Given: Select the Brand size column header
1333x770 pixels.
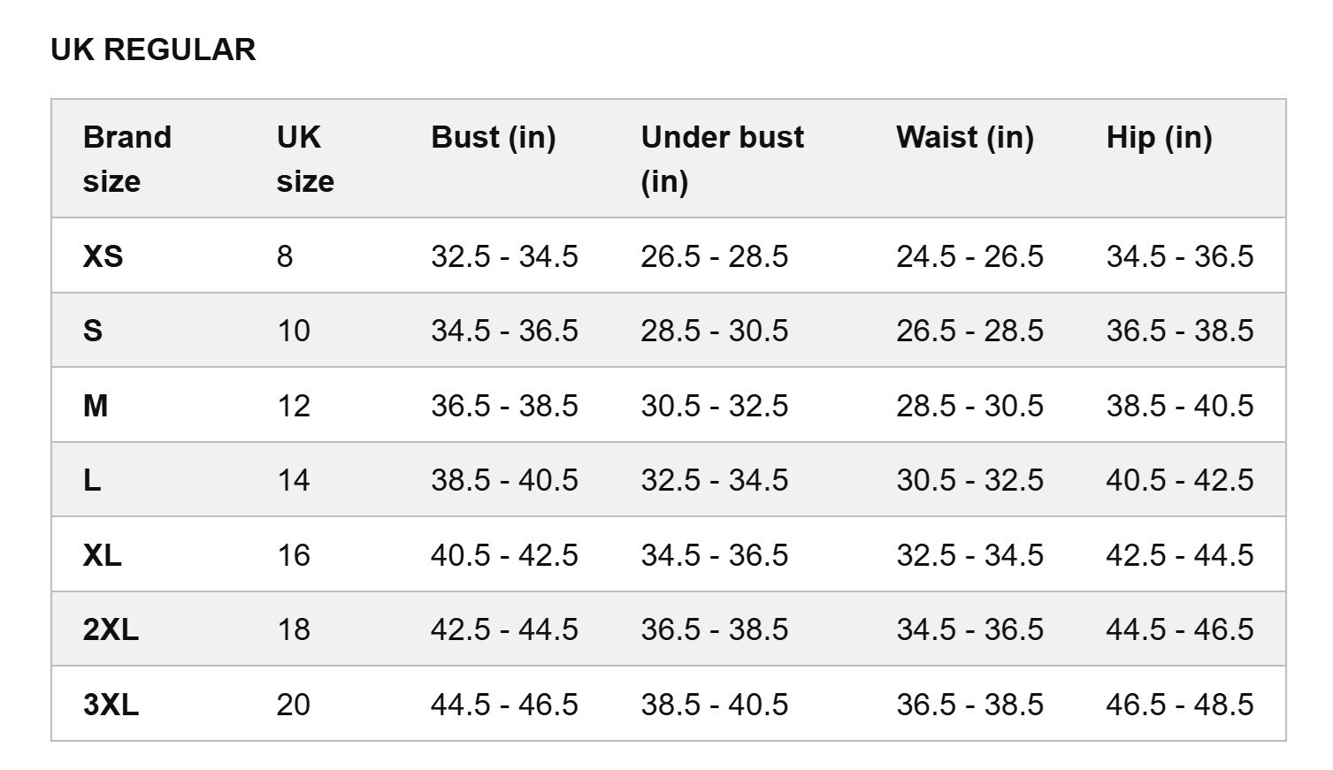Looking at the screenshot, I should 127,159.
